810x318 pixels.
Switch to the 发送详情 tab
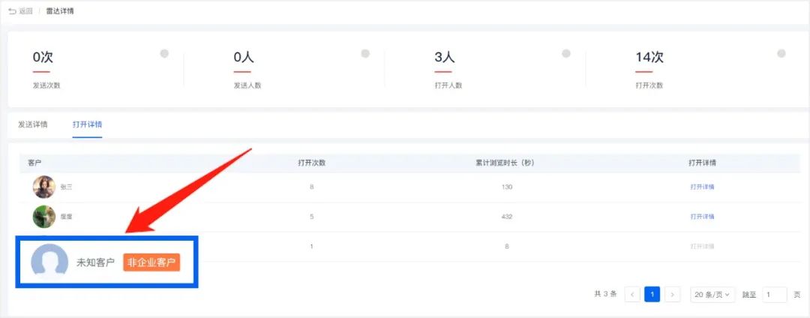[32, 124]
